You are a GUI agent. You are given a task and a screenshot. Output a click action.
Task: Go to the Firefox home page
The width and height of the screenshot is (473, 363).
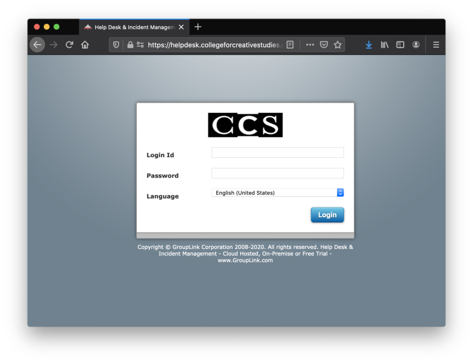[85, 45]
